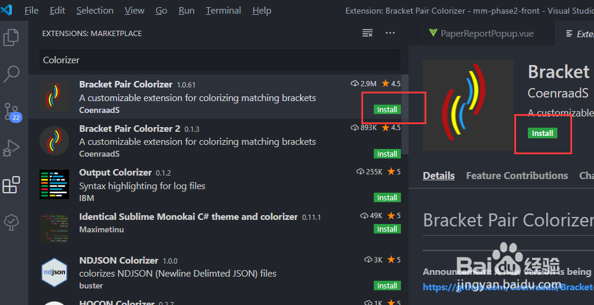This screenshot has width=594, height=305.
Task: Click Maximetinu publisher name
Action: tap(101, 229)
